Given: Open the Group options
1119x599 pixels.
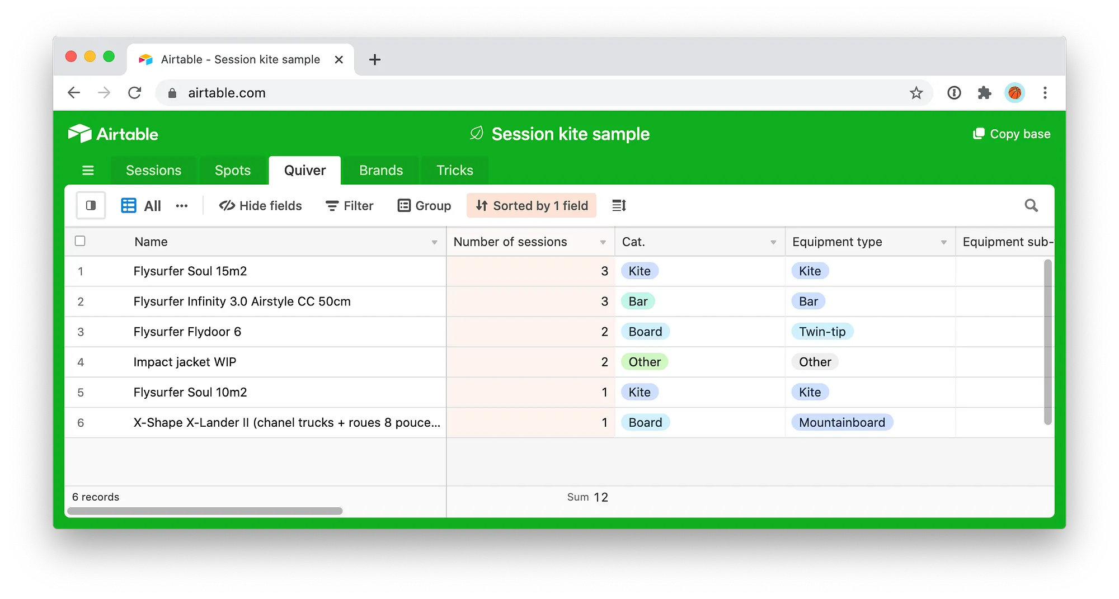Looking at the screenshot, I should pos(424,206).
